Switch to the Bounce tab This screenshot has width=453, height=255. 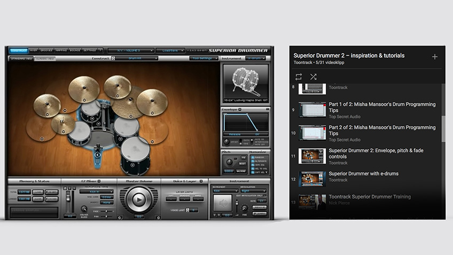pyautogui.click(x=75, y=51)
